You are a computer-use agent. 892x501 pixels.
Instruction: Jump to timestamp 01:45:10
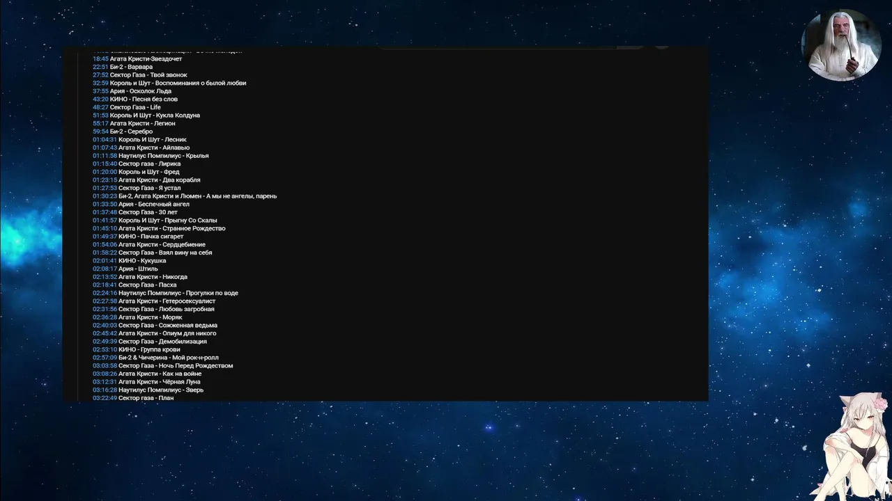tap(105, 229)
